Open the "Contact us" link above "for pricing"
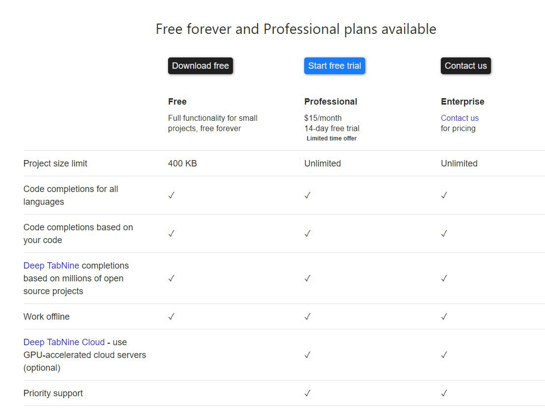This screenshot has width=545, height=409. click(x=459, y=118)
